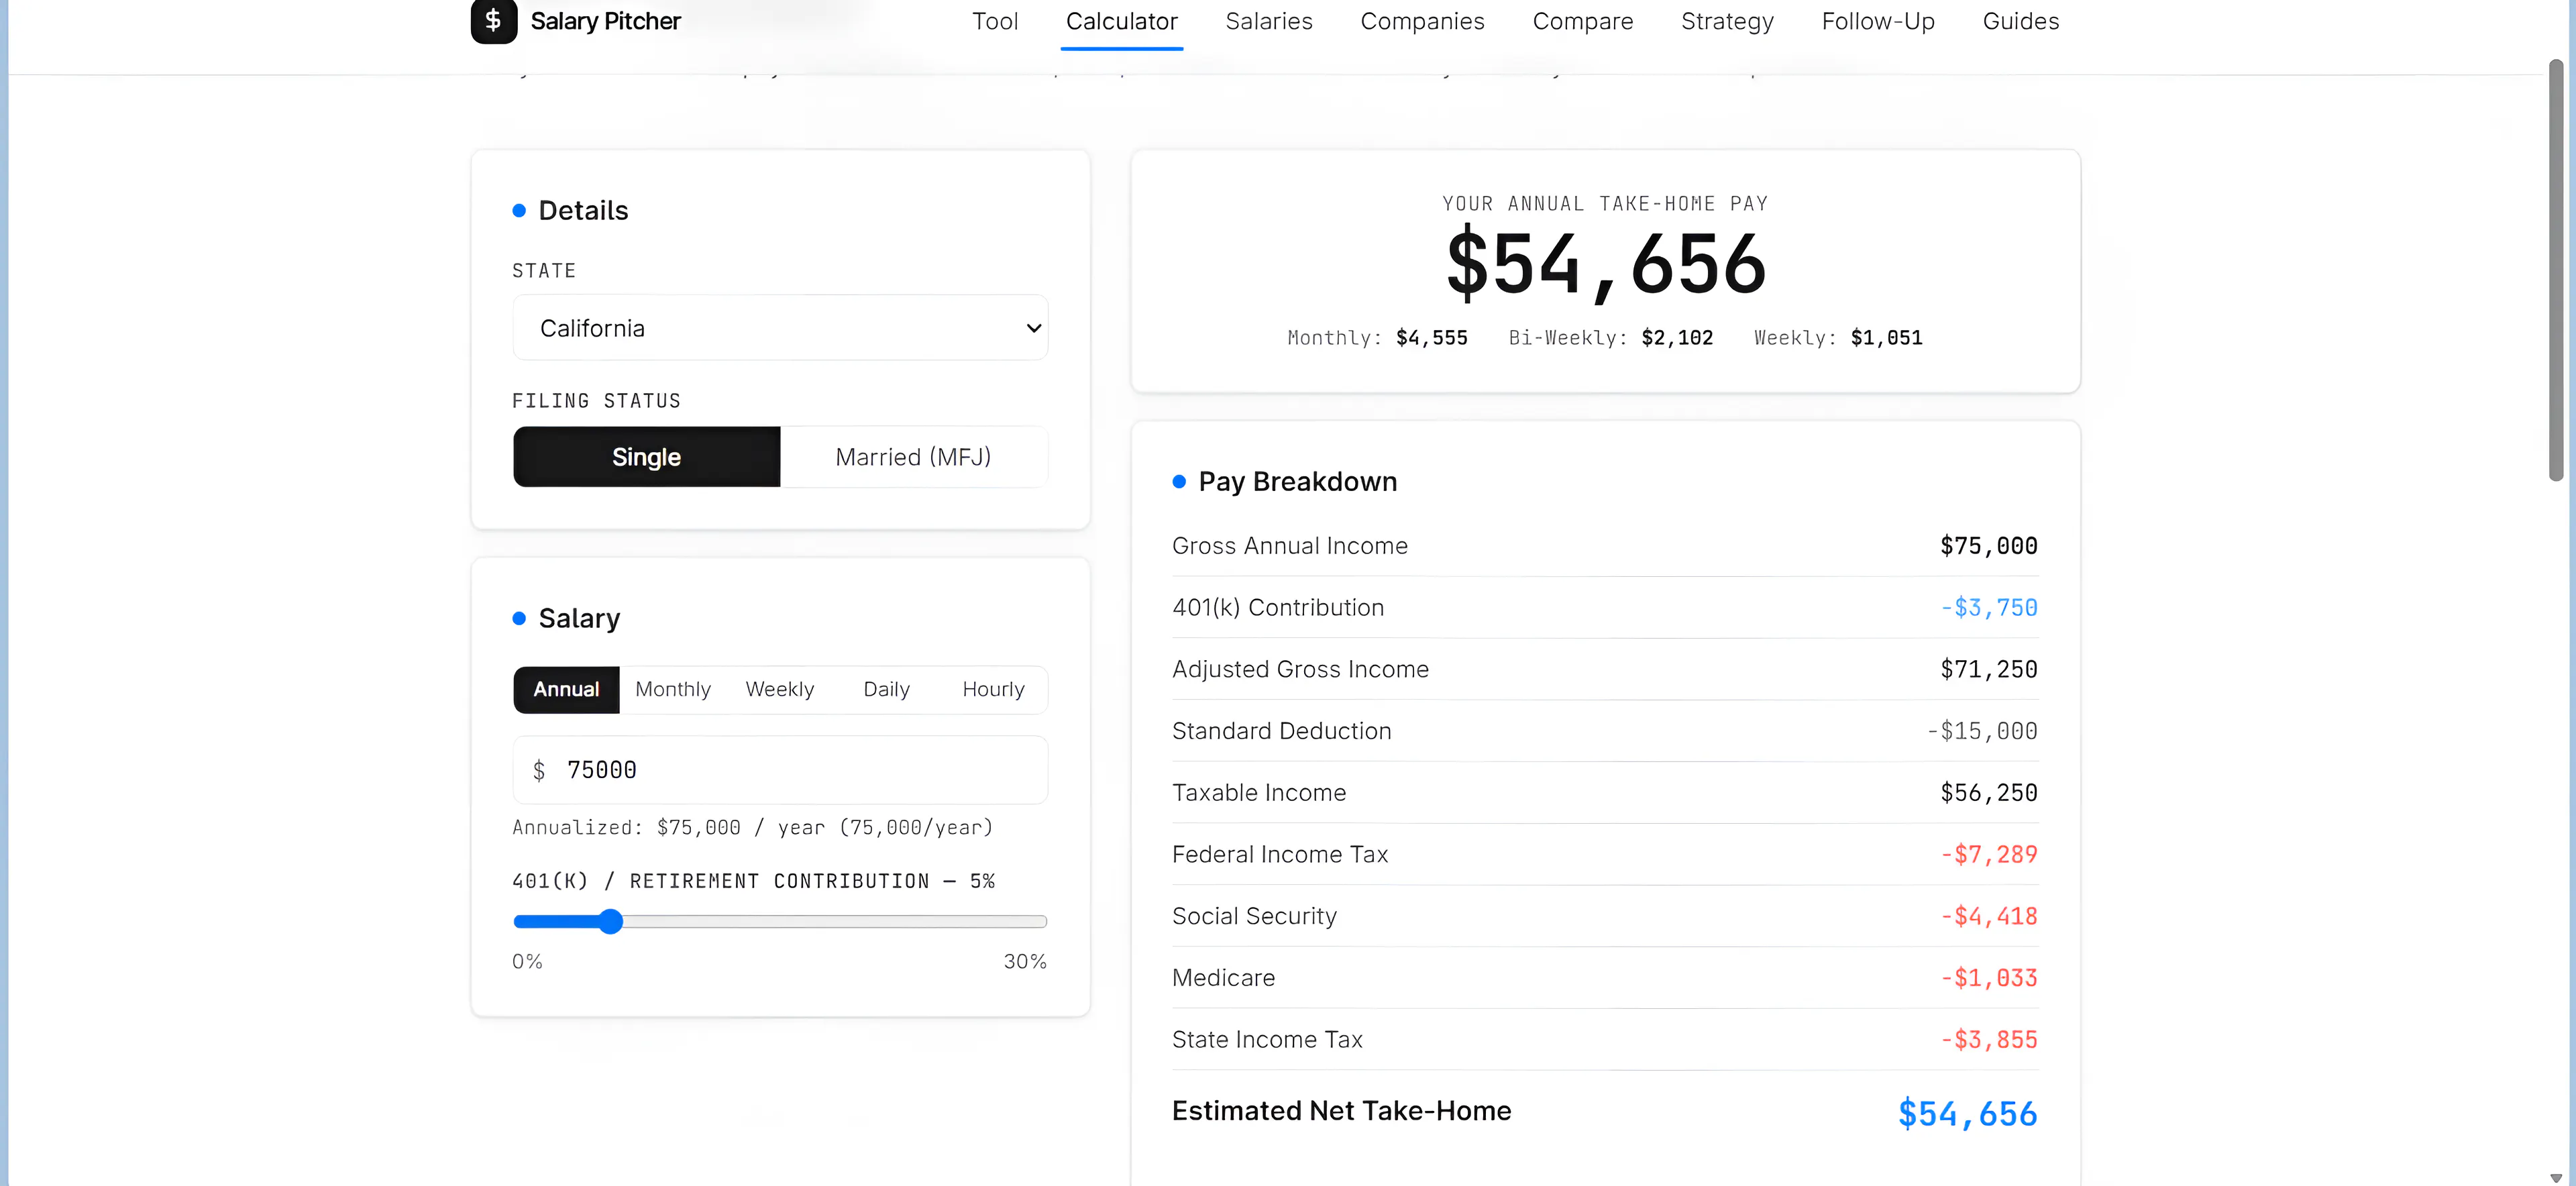Click the salary amount field showing 75000
This screenshot has height=1186, width=2576.
(780, 770)
